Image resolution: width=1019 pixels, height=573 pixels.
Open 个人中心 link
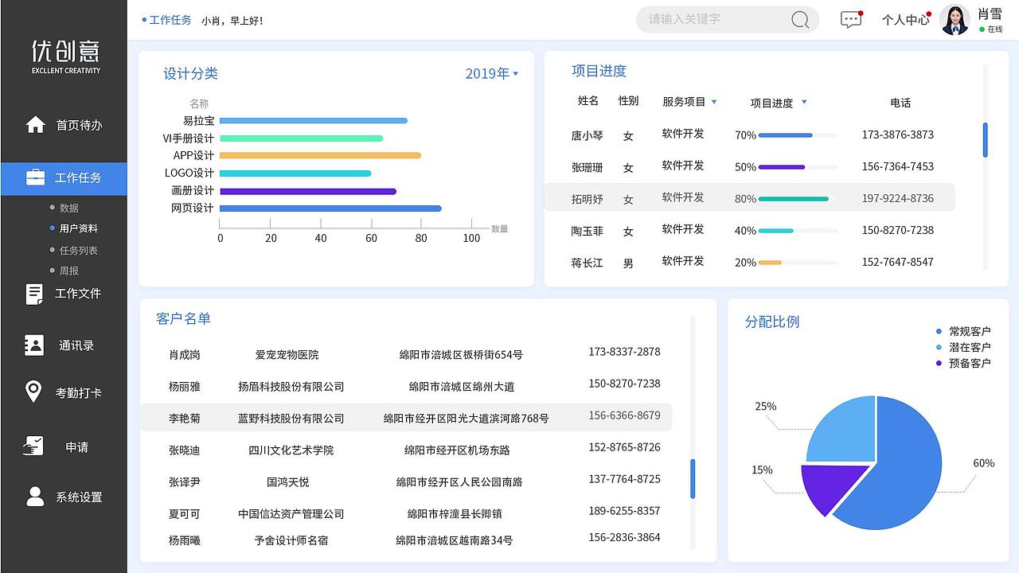pyautogui.click(x=905, y=20)
